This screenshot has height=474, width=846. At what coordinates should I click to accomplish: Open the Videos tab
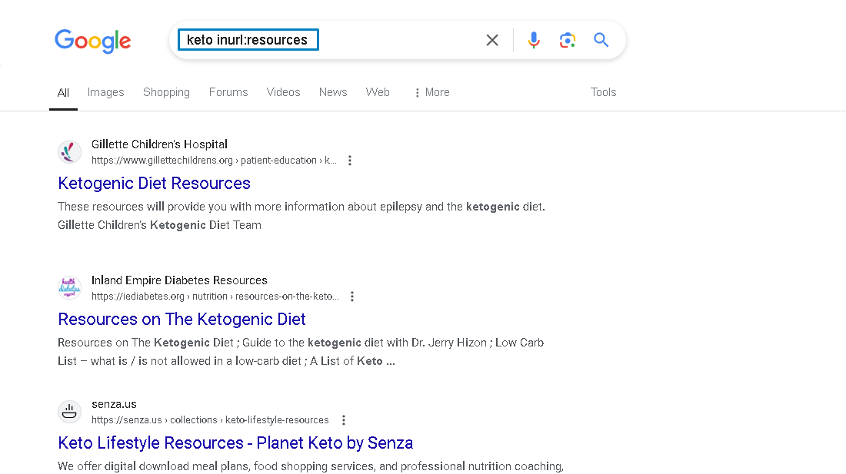click(x=283, y=92)
